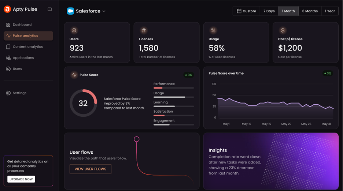The image size is (343, 191).
Task: Click the 3% badge on Pulse Score card
Action: (x=189, y=75)
